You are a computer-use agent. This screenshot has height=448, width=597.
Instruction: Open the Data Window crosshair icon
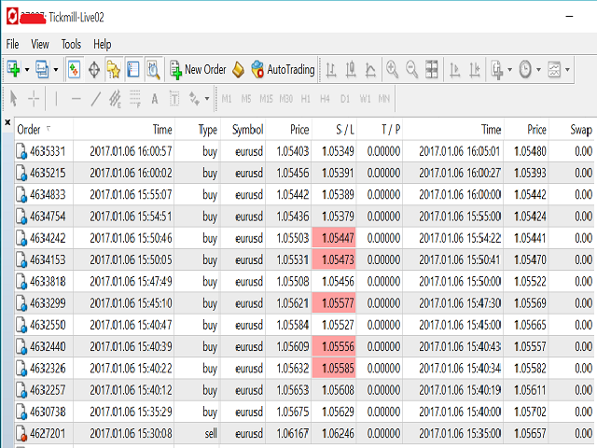[94, 69]
